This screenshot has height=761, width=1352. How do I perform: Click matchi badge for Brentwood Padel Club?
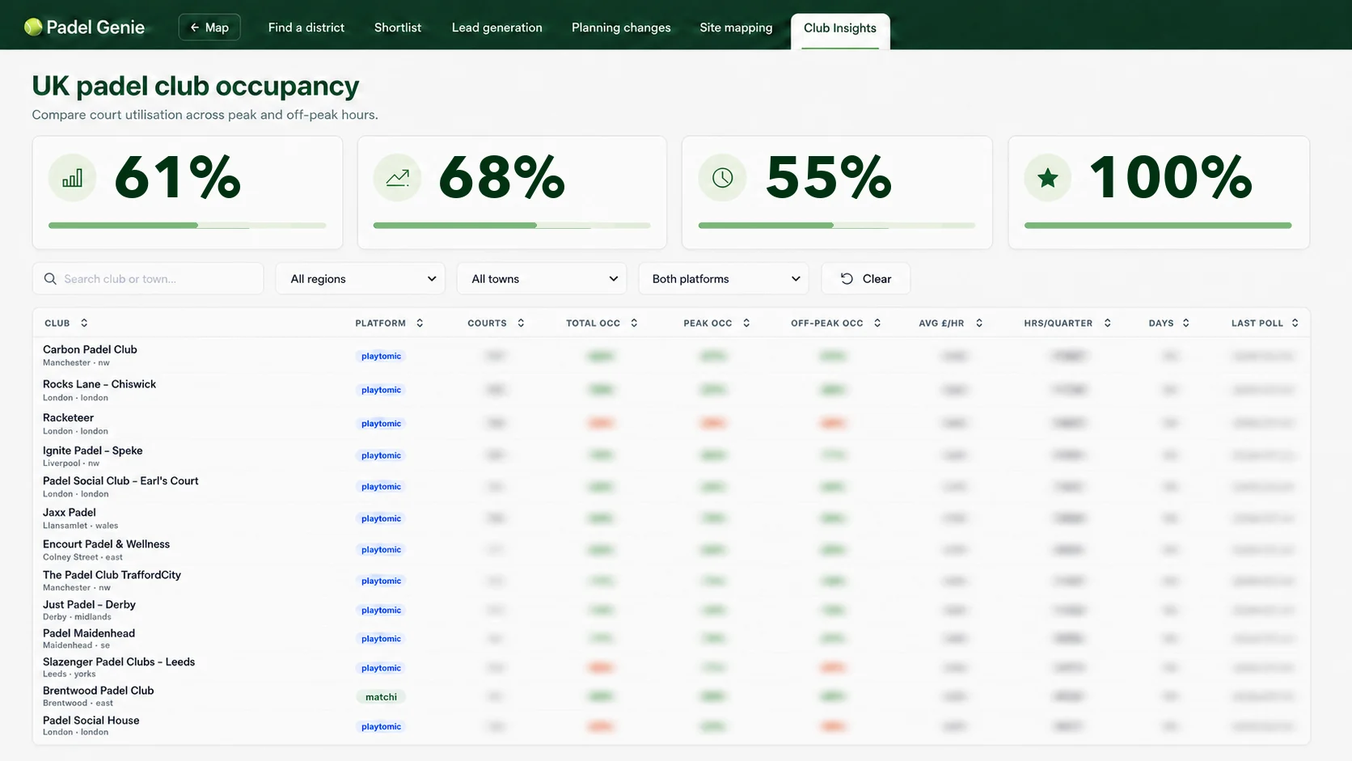point(381,697)
